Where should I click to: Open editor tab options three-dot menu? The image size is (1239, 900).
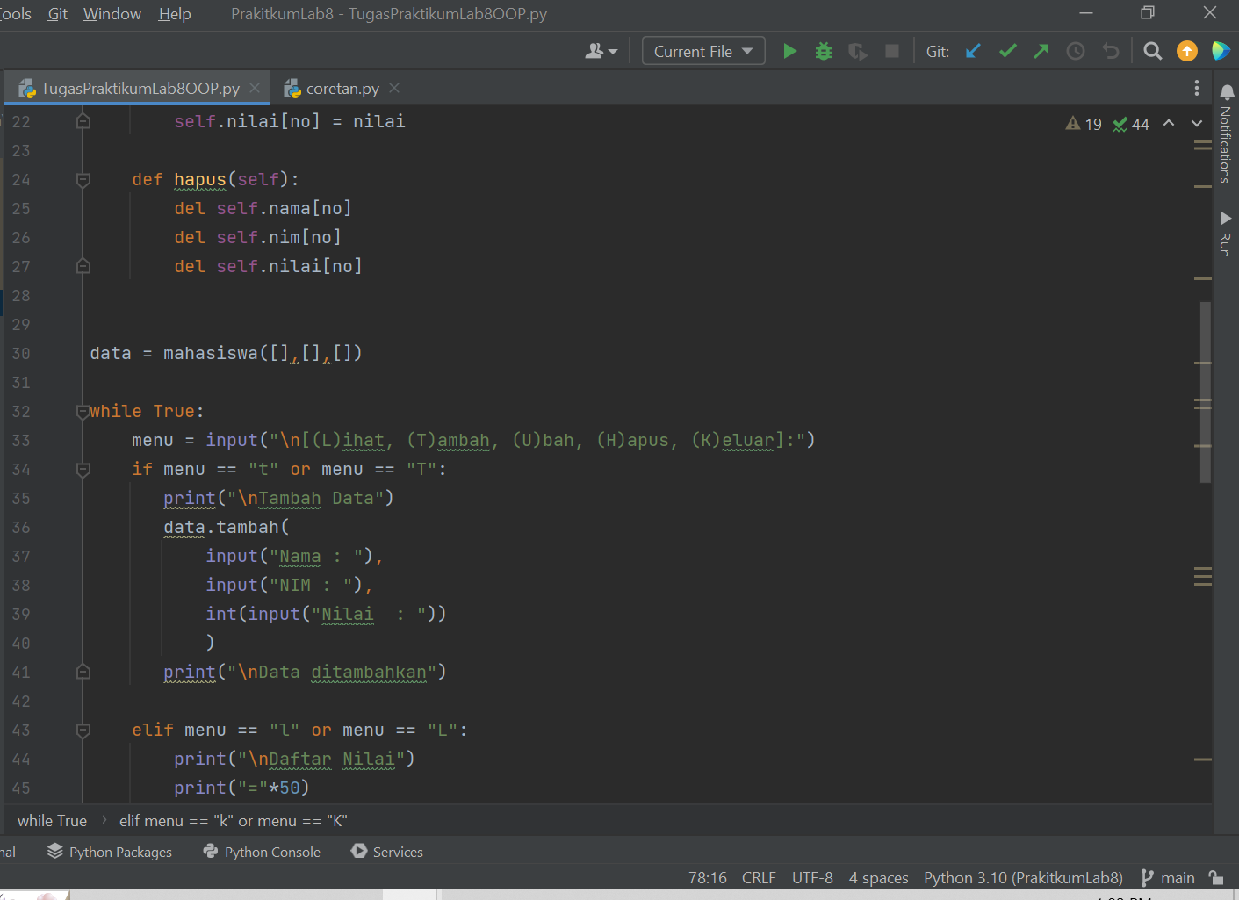tap(1196, 88)
